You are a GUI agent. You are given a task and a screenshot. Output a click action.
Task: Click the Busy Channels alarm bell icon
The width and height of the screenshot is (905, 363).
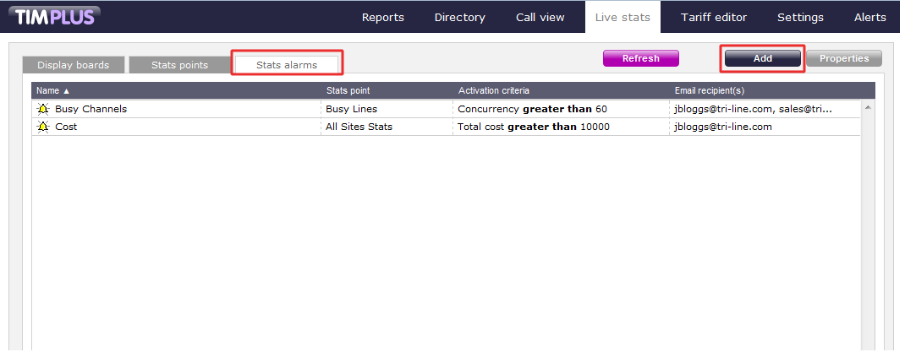tap(43, 109)
